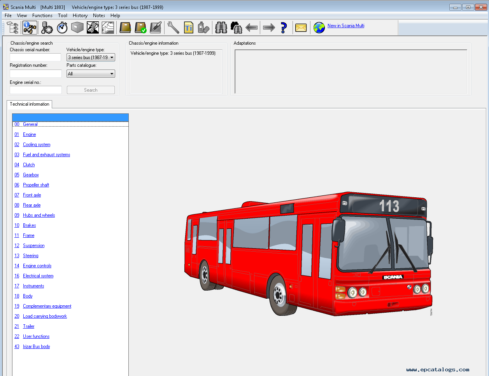Open the Help menu
This screenshot has width=489, height=376.
(115, 16)
